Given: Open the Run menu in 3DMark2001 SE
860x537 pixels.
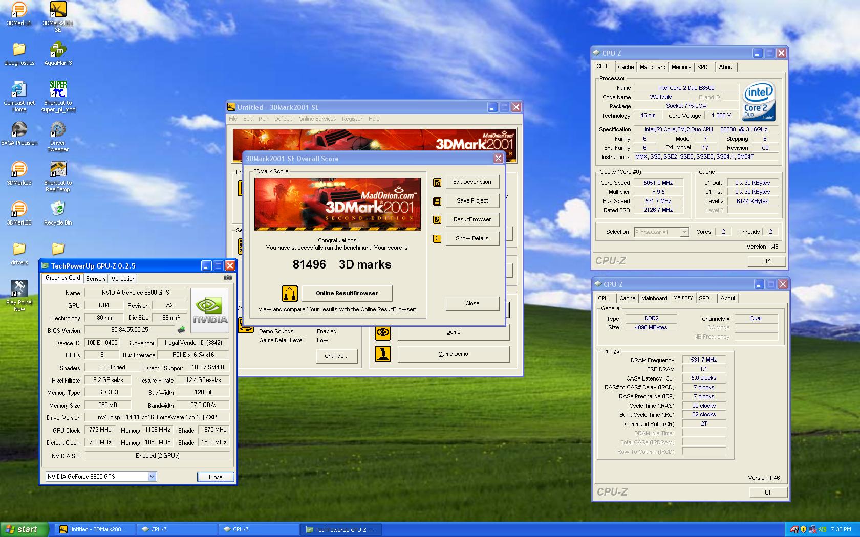Looking at the screenshot, I should 263,119.
